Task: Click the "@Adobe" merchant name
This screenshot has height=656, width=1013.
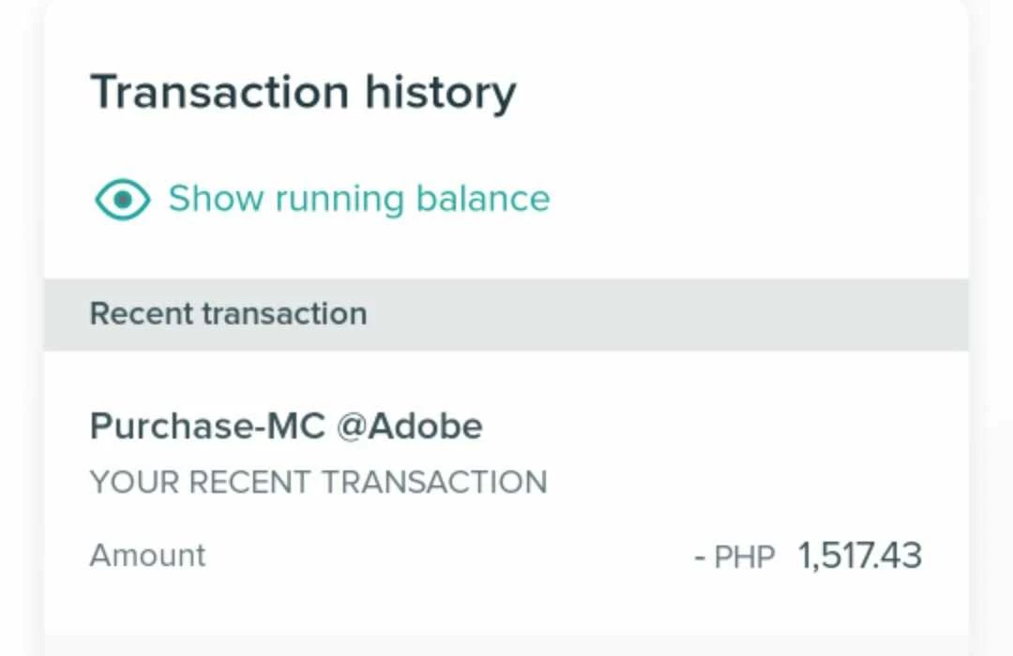Action: (x=409, y=426)
